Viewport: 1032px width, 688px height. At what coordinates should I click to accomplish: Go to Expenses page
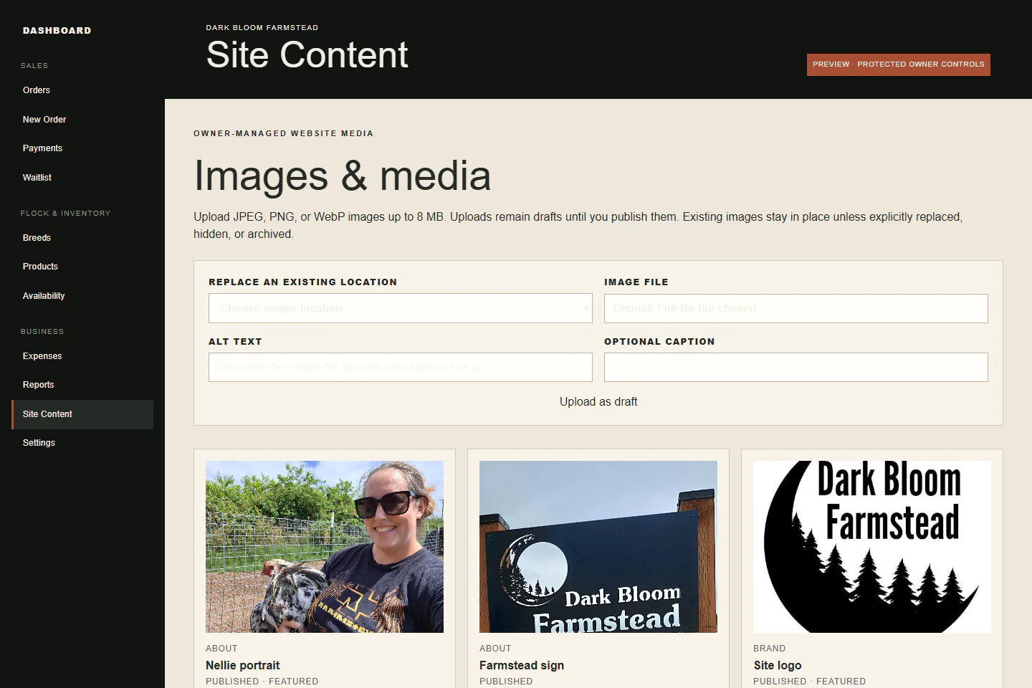click(82, 356)
